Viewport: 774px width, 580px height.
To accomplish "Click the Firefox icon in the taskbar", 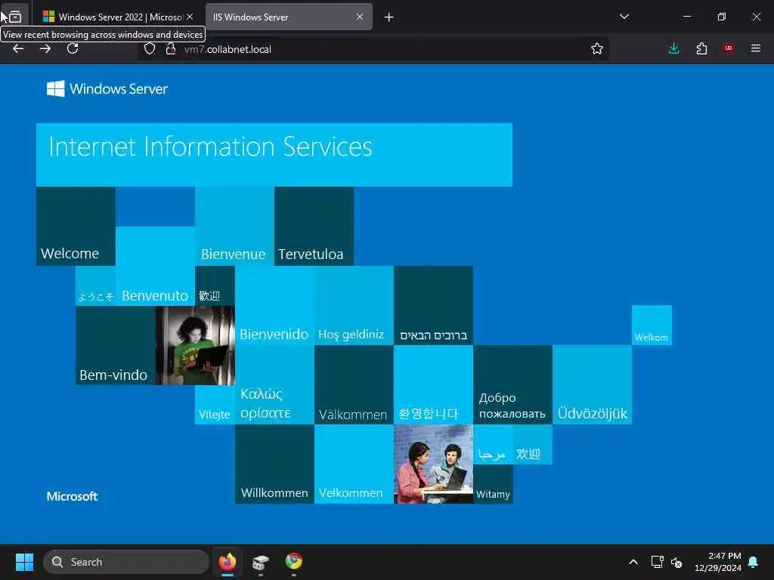I will pos(228,562).
